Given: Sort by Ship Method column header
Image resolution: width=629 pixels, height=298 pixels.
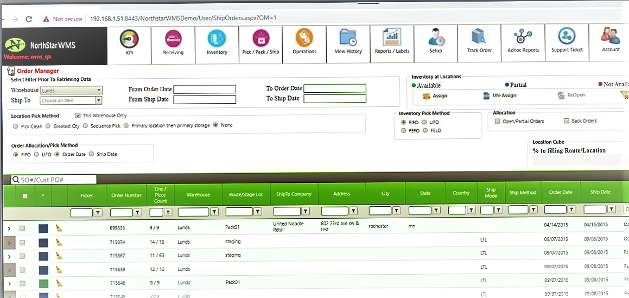Looking at the screenshot, I should pyautogui.click(x=523, y=193).
